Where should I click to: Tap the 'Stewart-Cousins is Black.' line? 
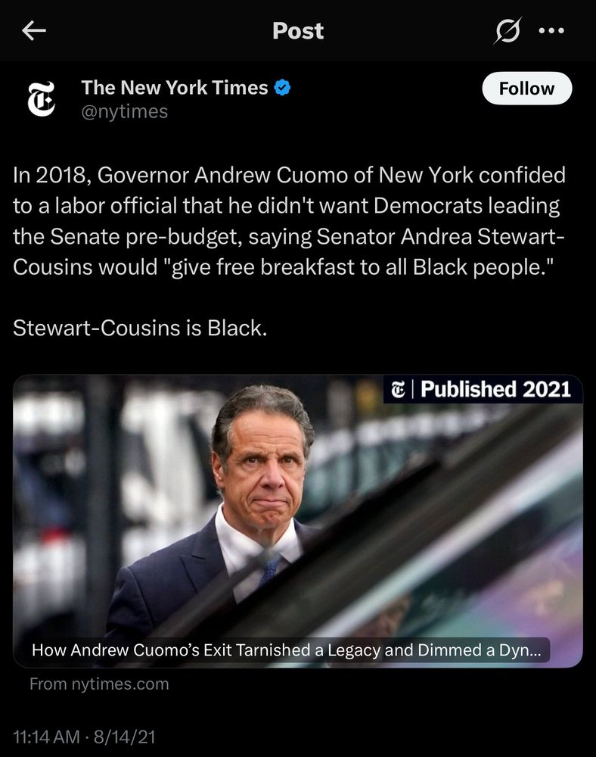[x=140, y=329]
